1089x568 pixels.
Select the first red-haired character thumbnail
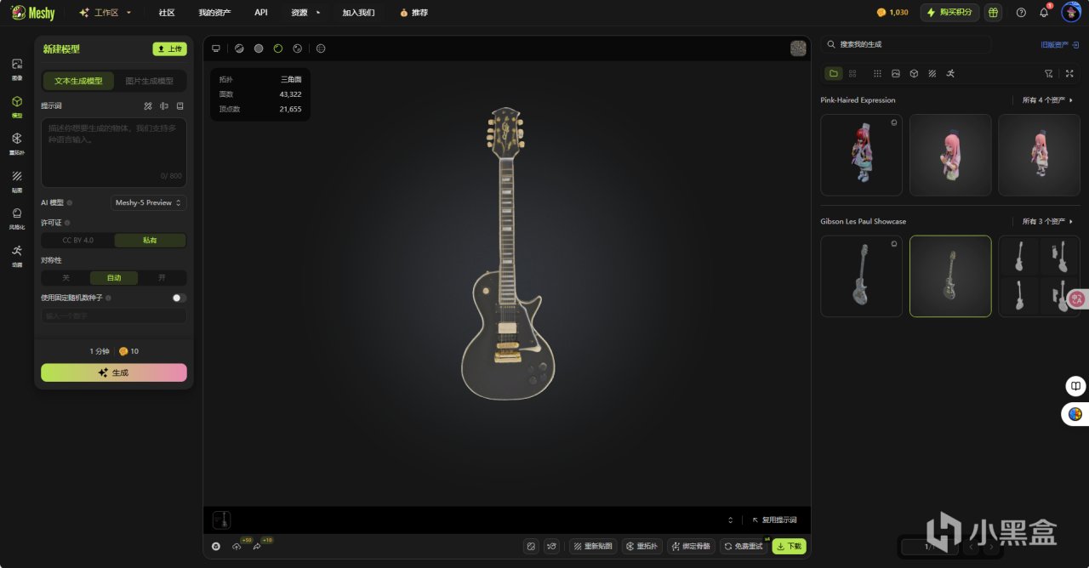click(861, 156)
